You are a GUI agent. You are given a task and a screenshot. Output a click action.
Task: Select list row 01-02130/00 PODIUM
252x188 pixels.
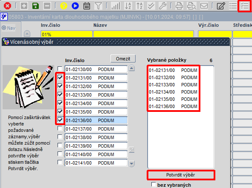coord(96,69)
